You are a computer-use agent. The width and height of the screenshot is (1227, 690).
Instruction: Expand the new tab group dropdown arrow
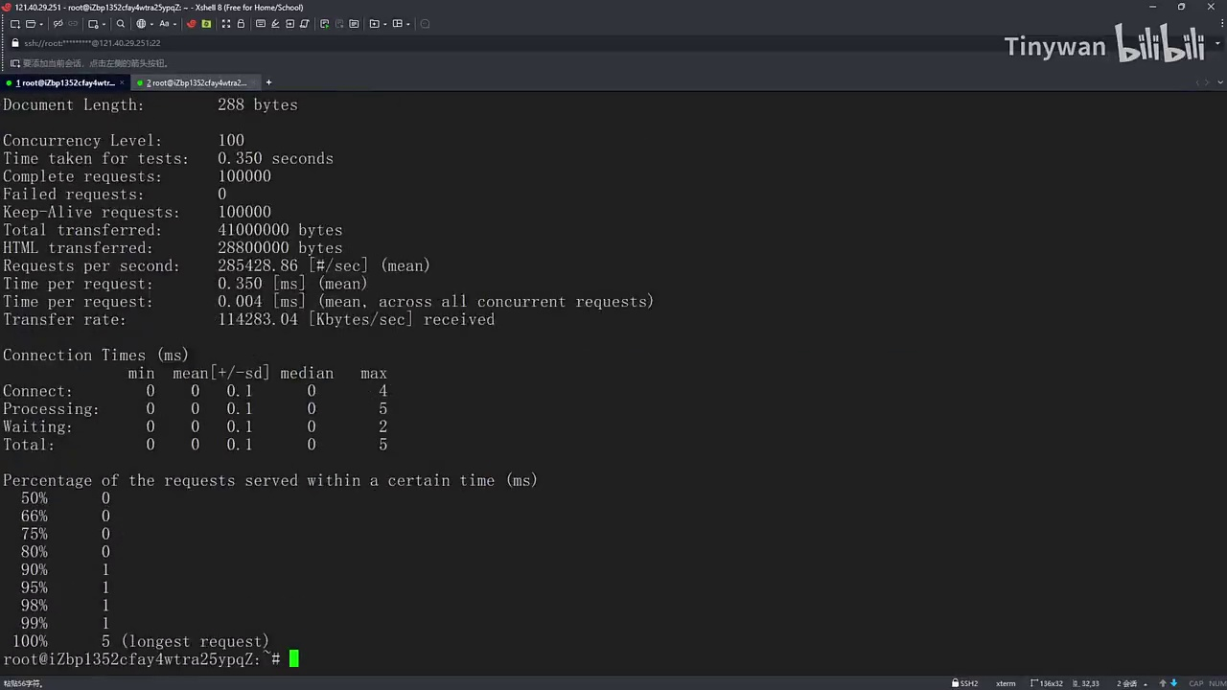[x=383, y=24]
